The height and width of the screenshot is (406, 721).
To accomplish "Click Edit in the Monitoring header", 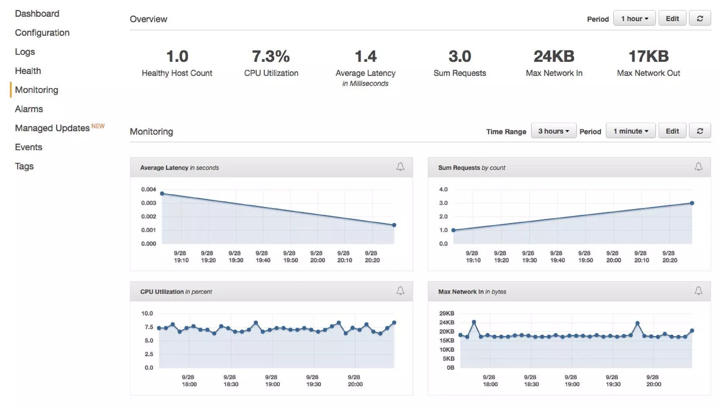I will tap(672, 131).
